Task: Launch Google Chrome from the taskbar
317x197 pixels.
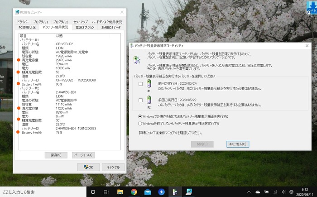Action: pos(134,192)
